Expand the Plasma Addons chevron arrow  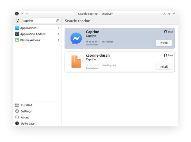click(x=58, y=40)
